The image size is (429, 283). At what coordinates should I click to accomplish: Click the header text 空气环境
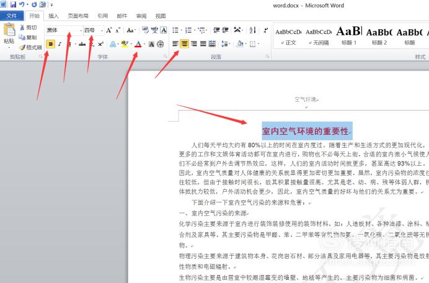(306, 99)
